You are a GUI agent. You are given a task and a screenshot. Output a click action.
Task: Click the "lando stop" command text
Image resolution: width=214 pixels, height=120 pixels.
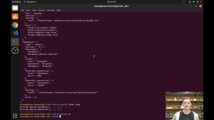tap(74, 105)
